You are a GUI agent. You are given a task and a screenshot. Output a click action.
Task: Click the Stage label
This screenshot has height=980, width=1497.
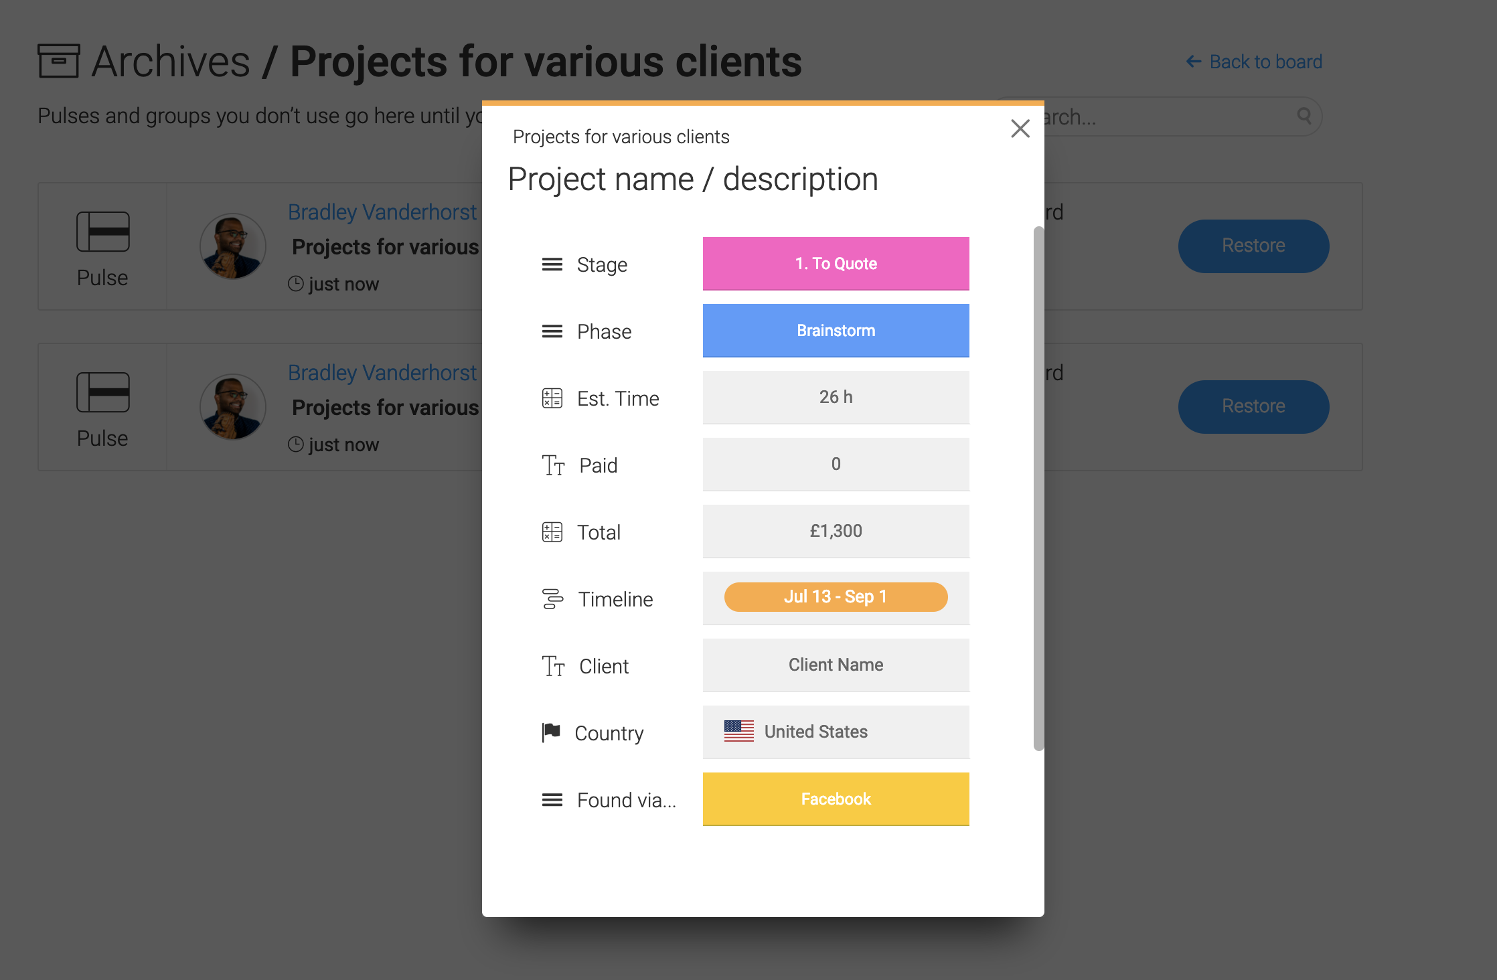click(x=602, y=265)
